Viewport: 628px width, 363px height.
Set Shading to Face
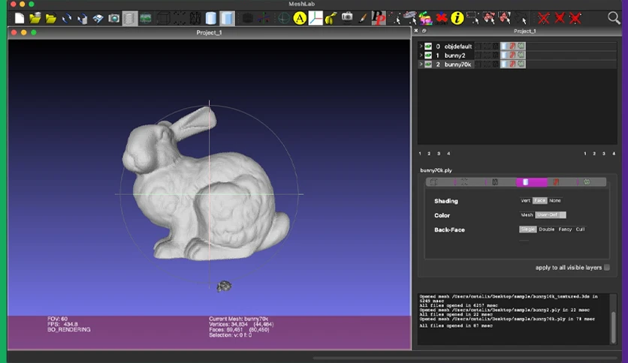[539, 201]
